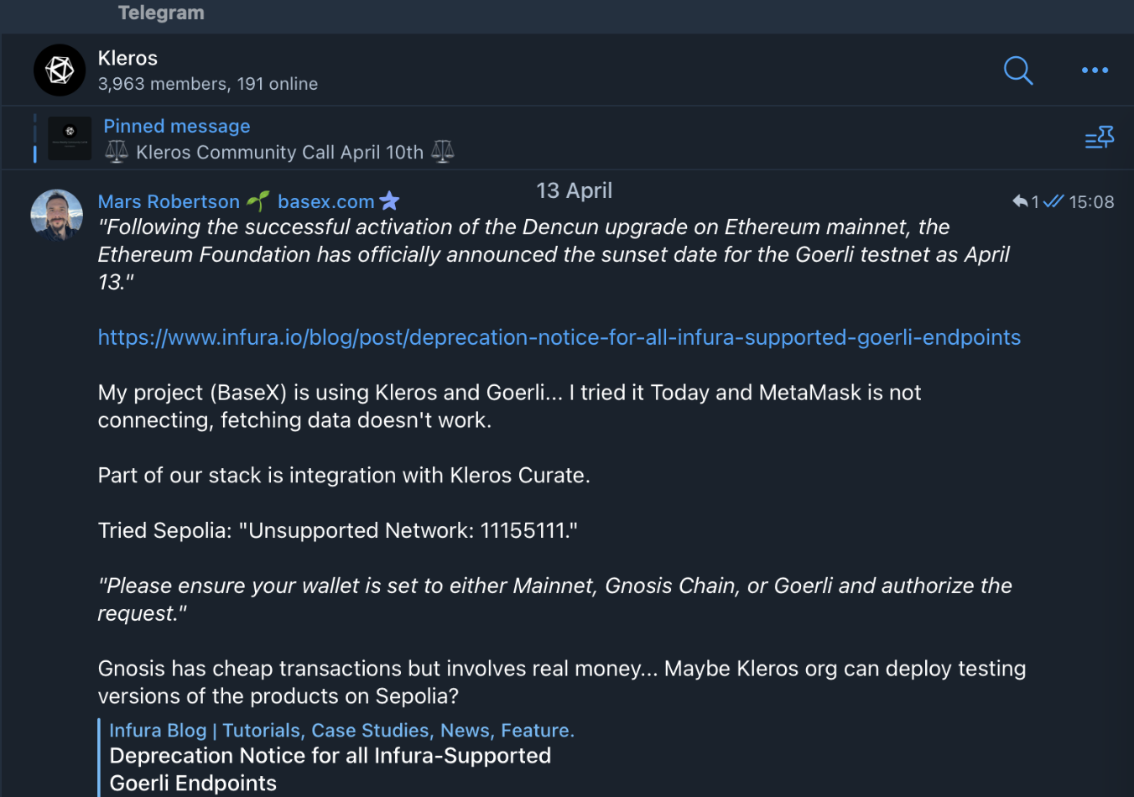Jump to the Pinned message
This screenshot has height=797, width=1134.
(177, 127)
